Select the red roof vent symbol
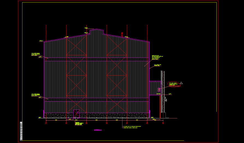The height and width of the screenshot is (143, 244). (122, 34)
